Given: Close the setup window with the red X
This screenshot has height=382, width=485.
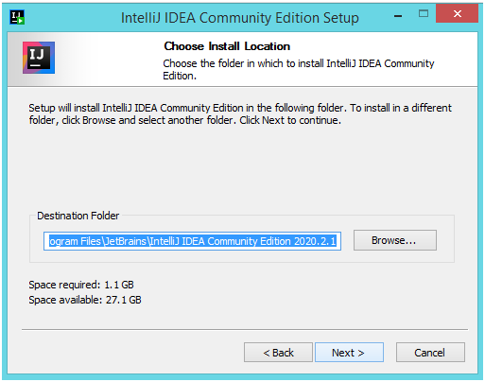Looking at the screenshot, I should [457, 13].
